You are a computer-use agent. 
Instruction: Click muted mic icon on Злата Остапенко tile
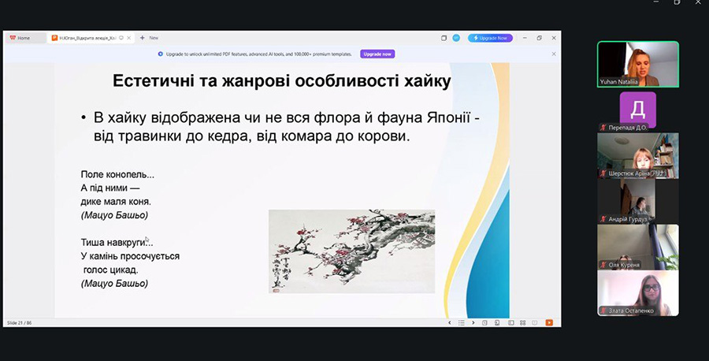point(603,311)
